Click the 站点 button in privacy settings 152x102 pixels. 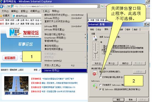point(98,63)
